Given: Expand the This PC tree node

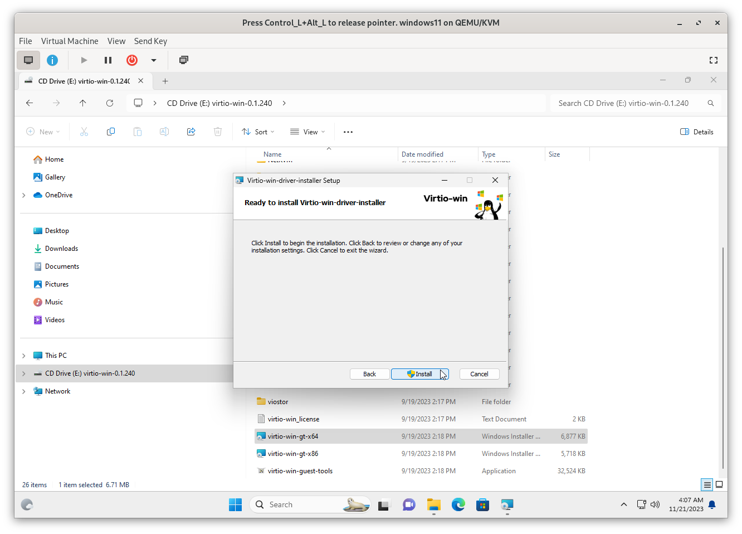Looking at the screenshot, I should click(x=23, y=356).
